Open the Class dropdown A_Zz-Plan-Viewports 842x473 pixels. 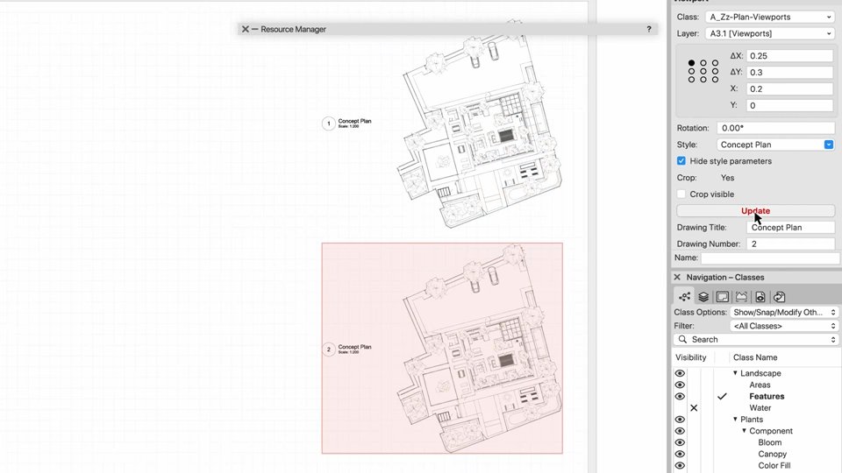coord(769,18)
